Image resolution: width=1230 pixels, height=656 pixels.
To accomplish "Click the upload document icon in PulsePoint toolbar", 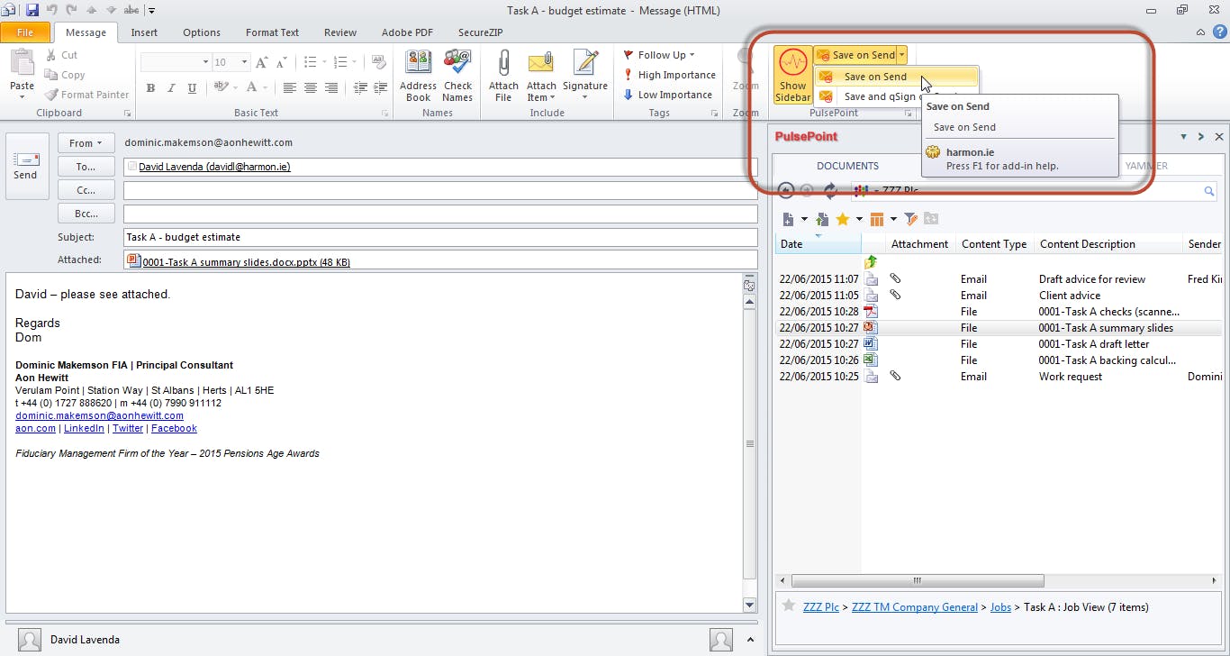I will (821, 219).
